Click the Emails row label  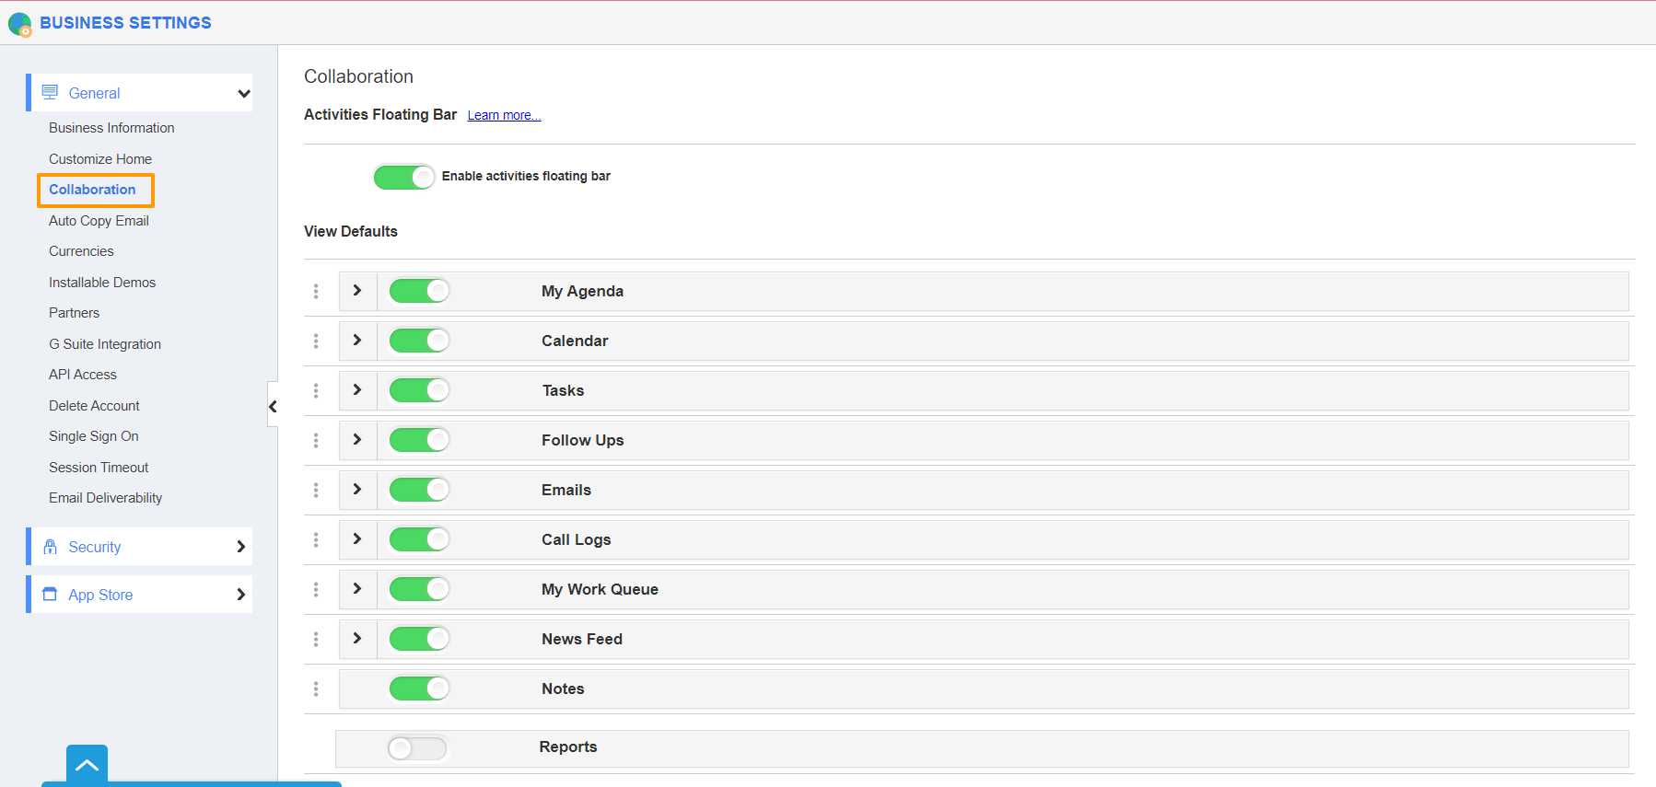(x=566, y=490)
